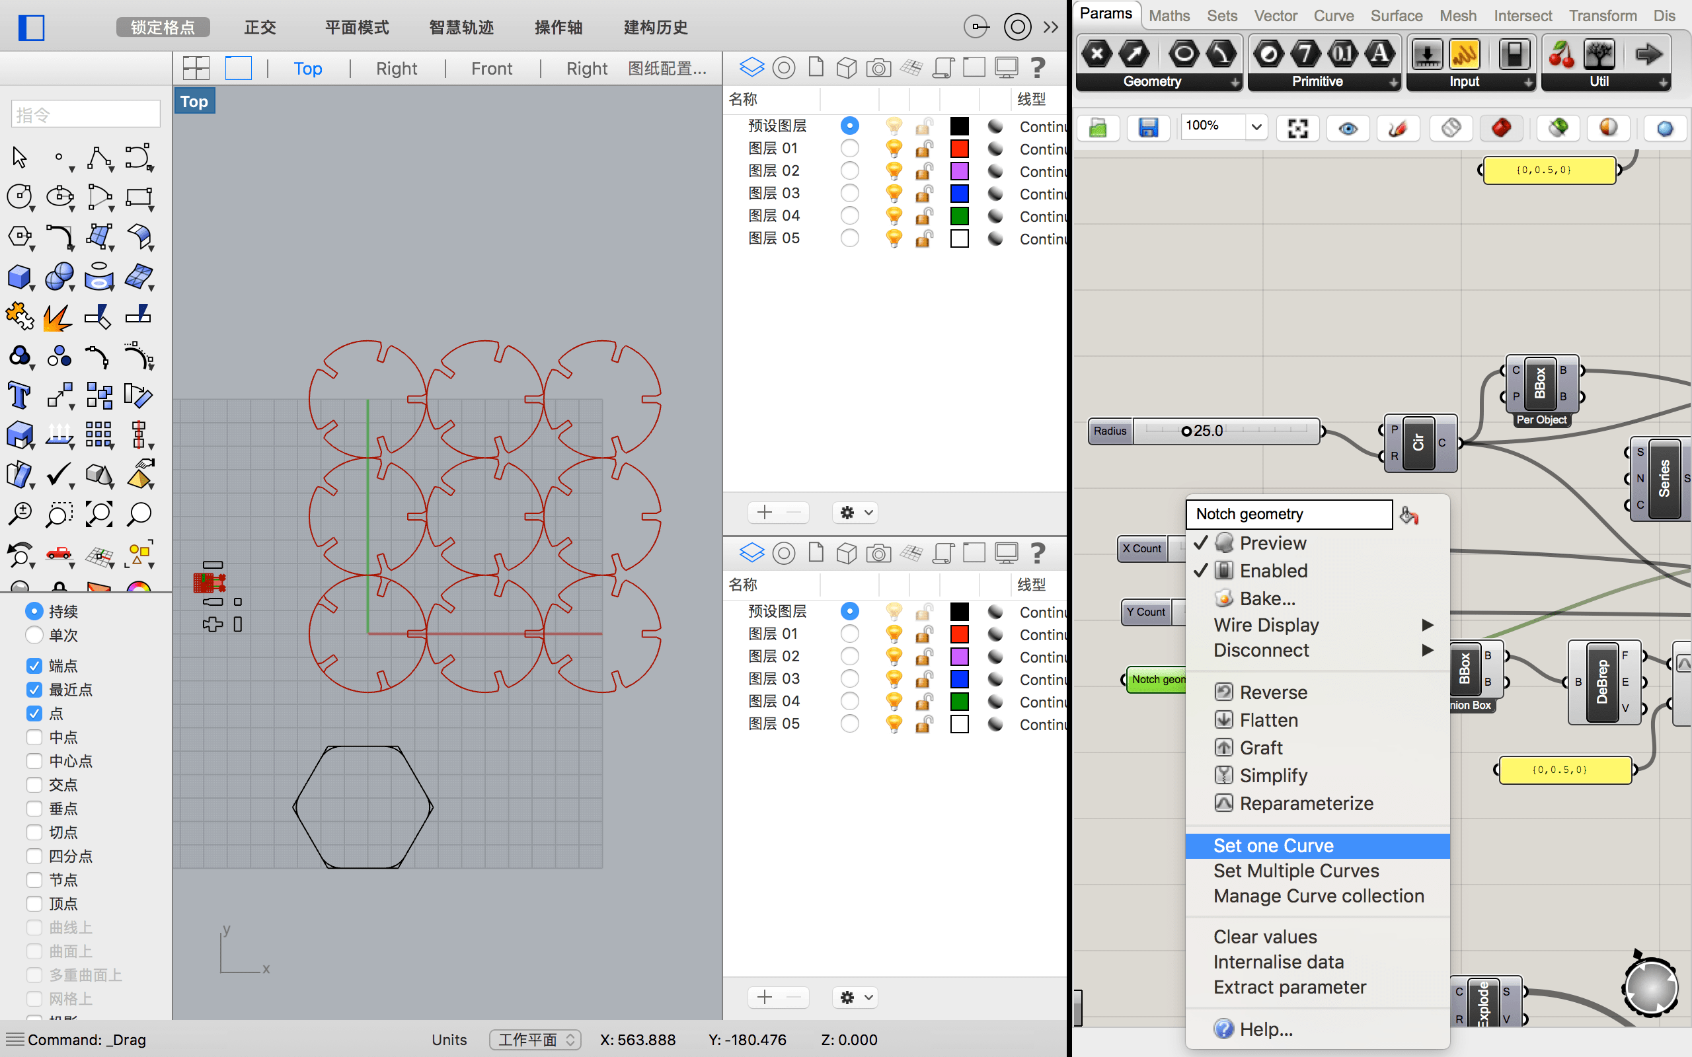Click the Layers panel icon
The height and width of the screenshot is (1057, 1692).
(751, 68)
